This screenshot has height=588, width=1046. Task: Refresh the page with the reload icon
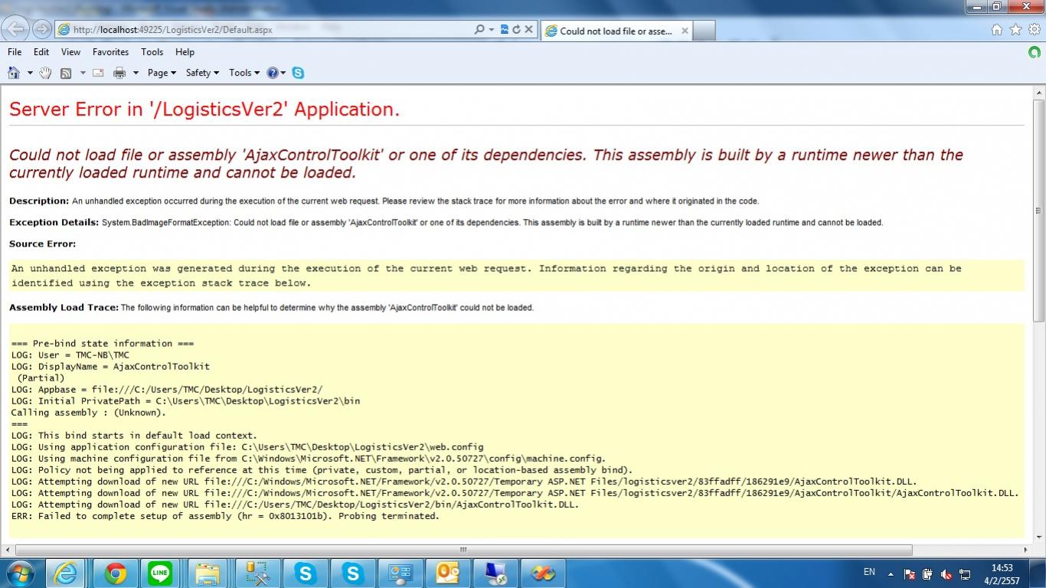click(x=516, y=29)
